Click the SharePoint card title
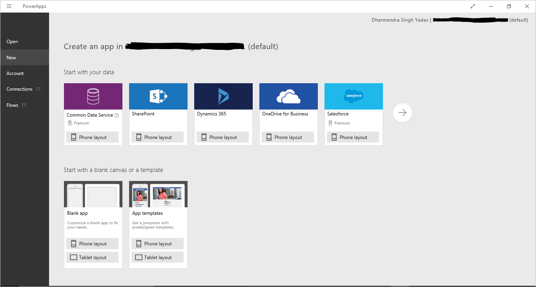536x287 pixels. 143,114
